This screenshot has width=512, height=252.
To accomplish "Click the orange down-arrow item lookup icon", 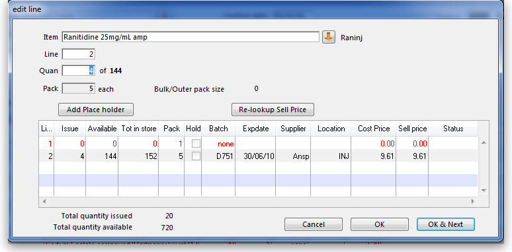I will click(x=329, y=37).
